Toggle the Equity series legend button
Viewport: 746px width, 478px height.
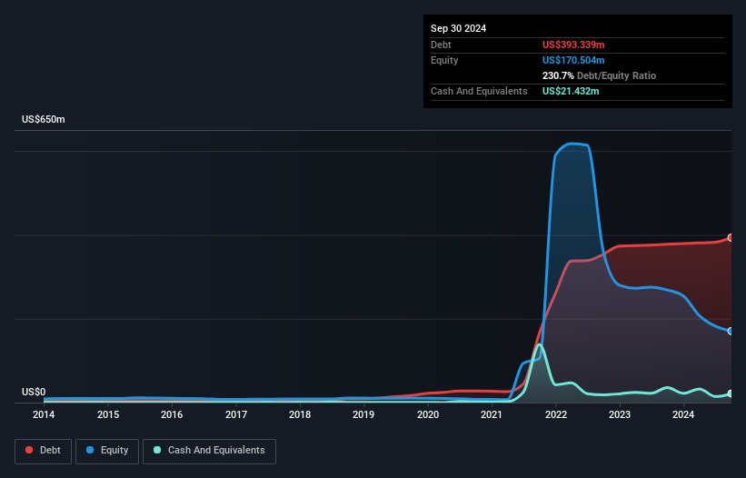point(107,451)
